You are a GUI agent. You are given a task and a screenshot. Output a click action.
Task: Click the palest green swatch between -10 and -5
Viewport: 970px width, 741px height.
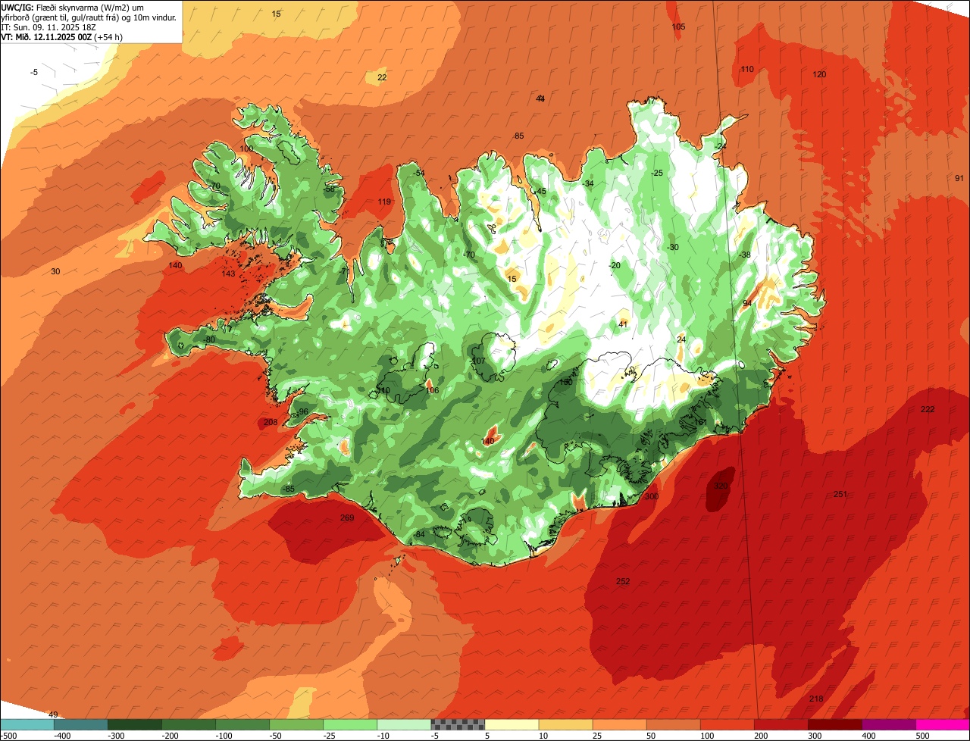(405, 724)
